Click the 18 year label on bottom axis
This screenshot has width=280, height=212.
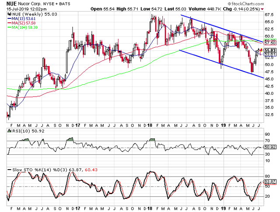[150, 208]
